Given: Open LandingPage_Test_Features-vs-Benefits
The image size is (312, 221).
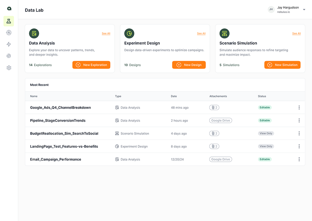Looking at the screenshot, I should coord(64,147).
